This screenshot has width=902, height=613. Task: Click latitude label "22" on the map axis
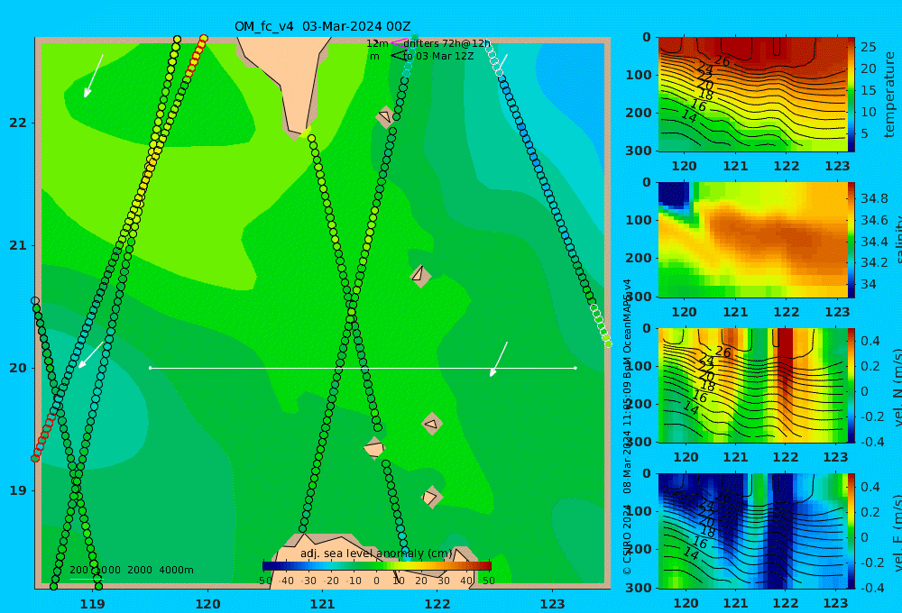pyautogui.click(x=18, y=123)
